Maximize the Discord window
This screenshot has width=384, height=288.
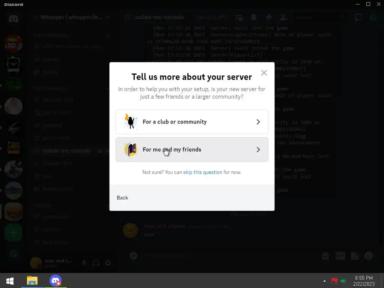[x=368, y=4]
